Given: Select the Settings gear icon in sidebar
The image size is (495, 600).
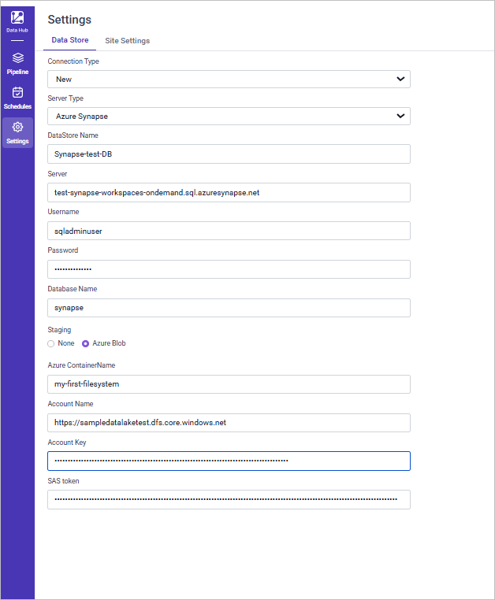Looking at the screenshot, I should pos(17,128).
